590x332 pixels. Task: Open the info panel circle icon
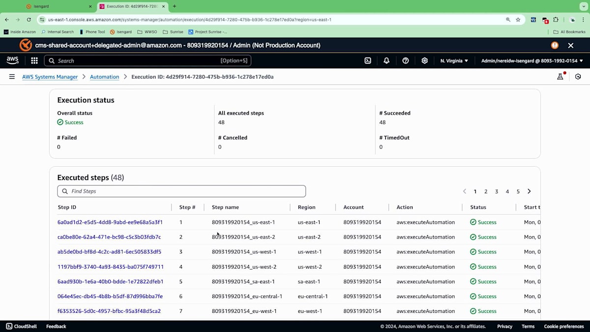[578, 77]
